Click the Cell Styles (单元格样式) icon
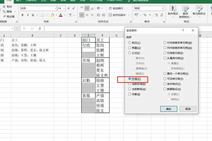This screenshot has width=212, height=141. (x=200, y=13)
